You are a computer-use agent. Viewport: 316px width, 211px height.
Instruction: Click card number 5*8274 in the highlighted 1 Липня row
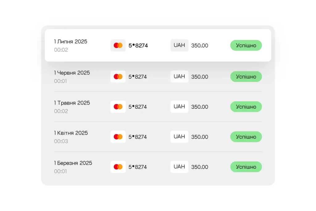coord(138,46)
